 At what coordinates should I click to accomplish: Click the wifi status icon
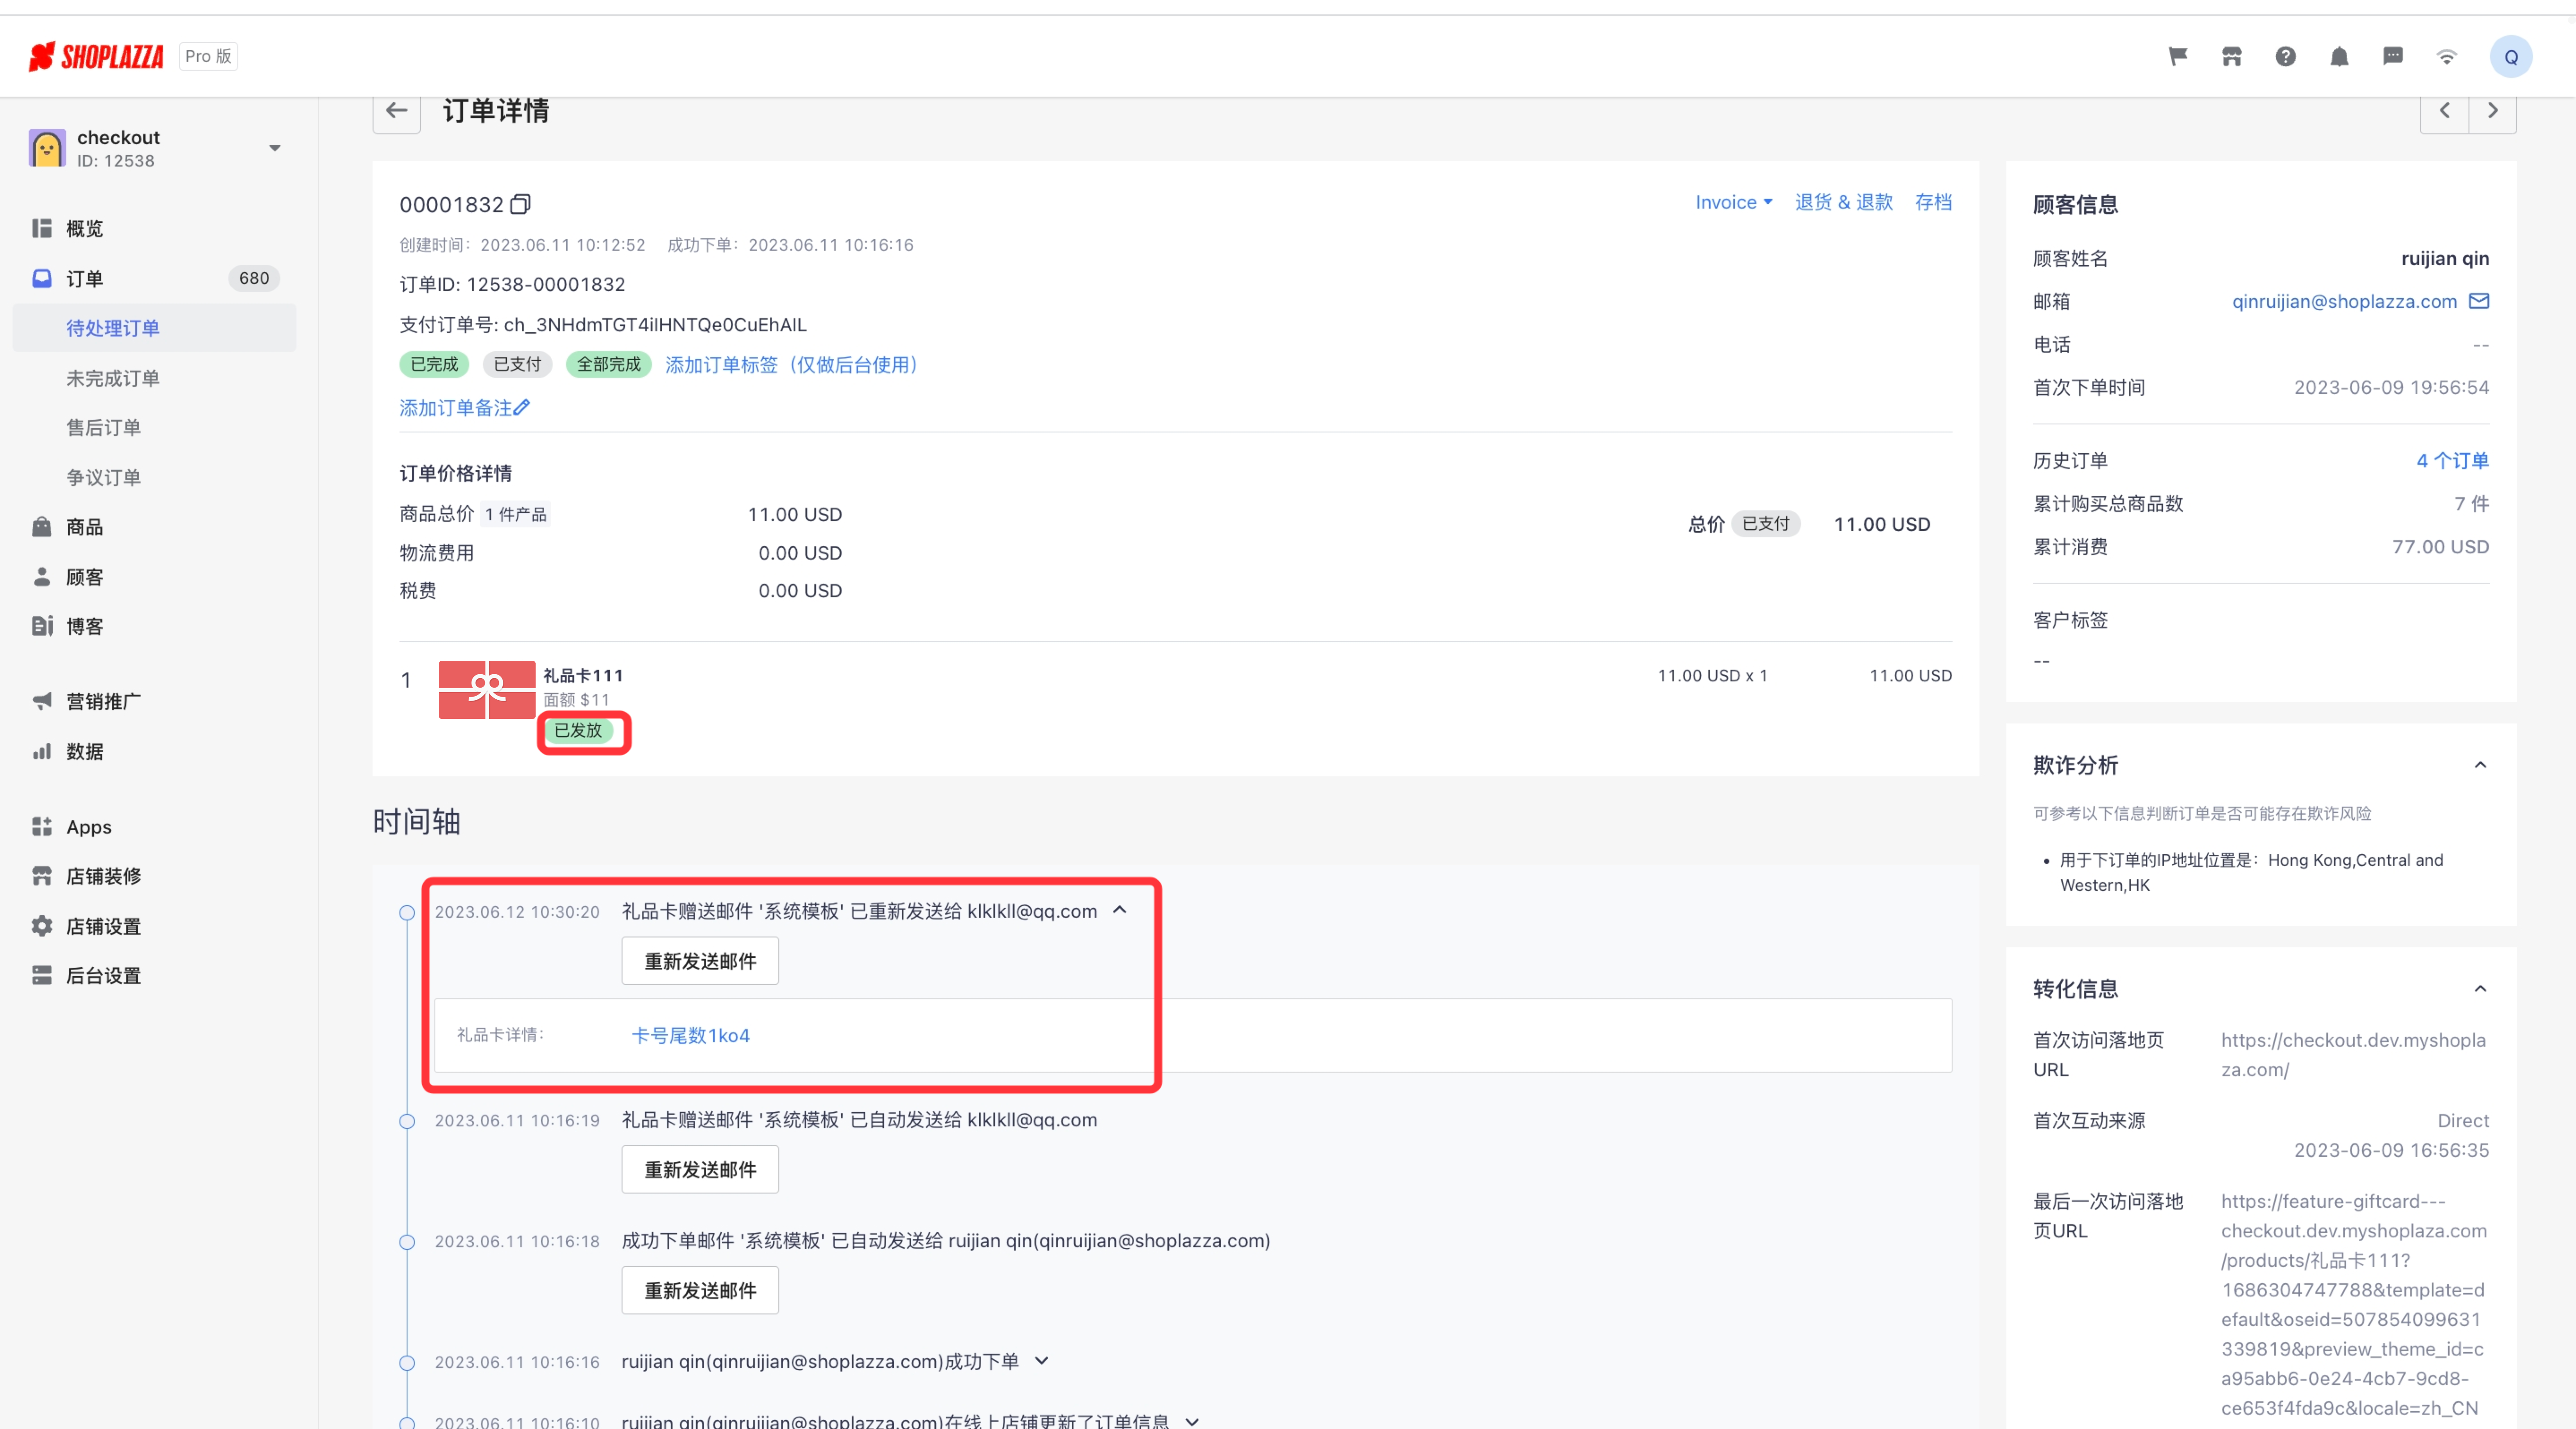(x=2447, y=56)
